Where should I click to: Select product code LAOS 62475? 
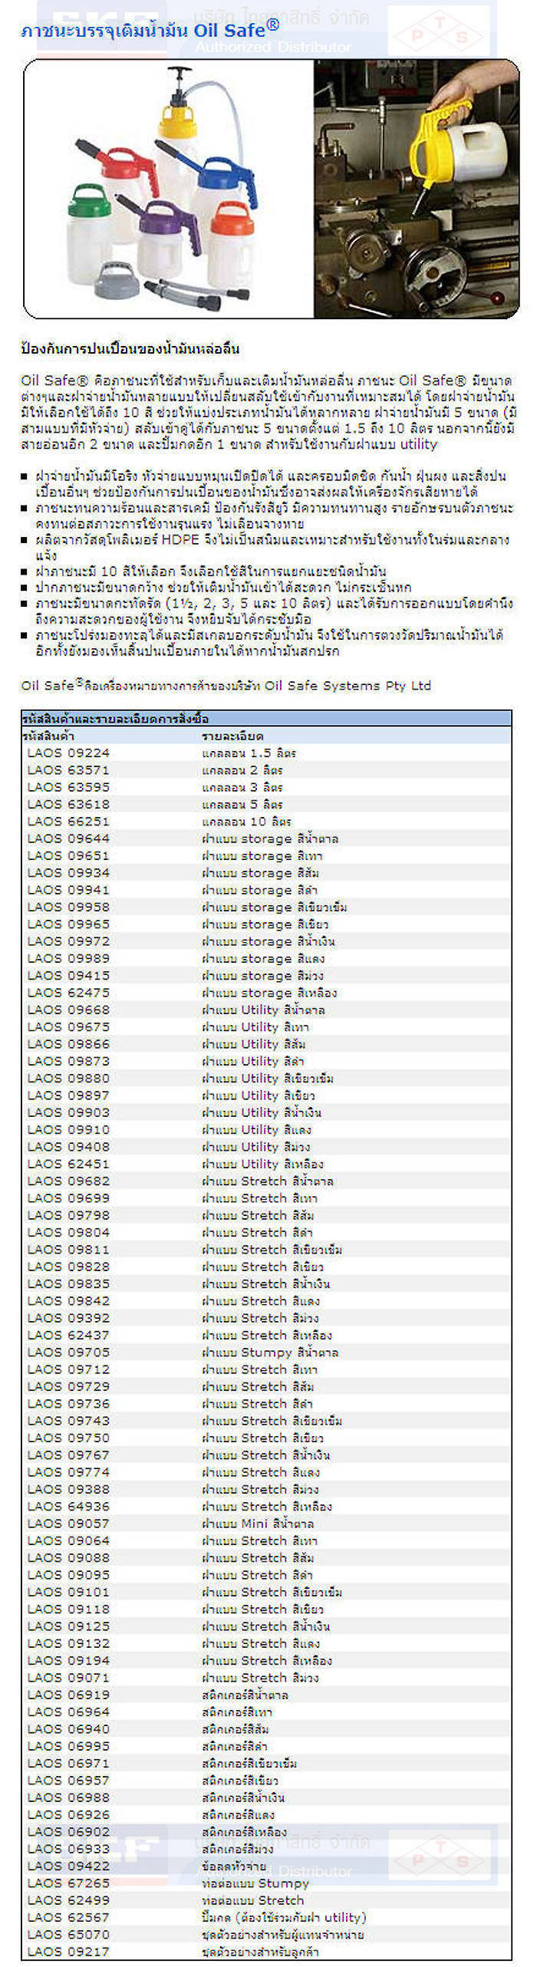click(x=68, y=993)
